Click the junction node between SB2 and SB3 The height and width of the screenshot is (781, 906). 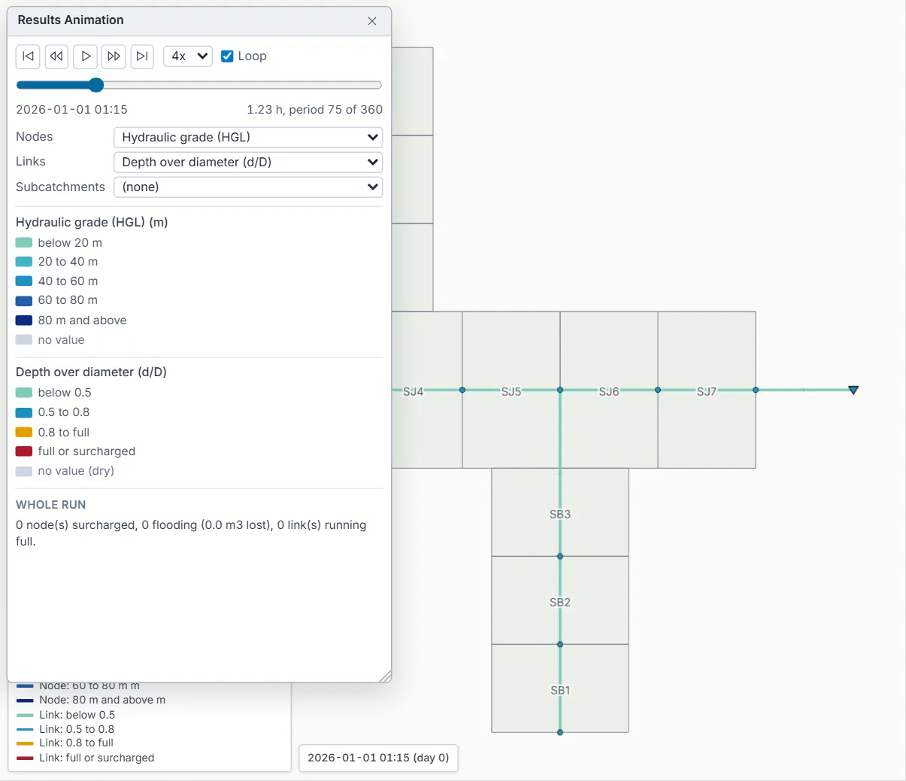560,556
